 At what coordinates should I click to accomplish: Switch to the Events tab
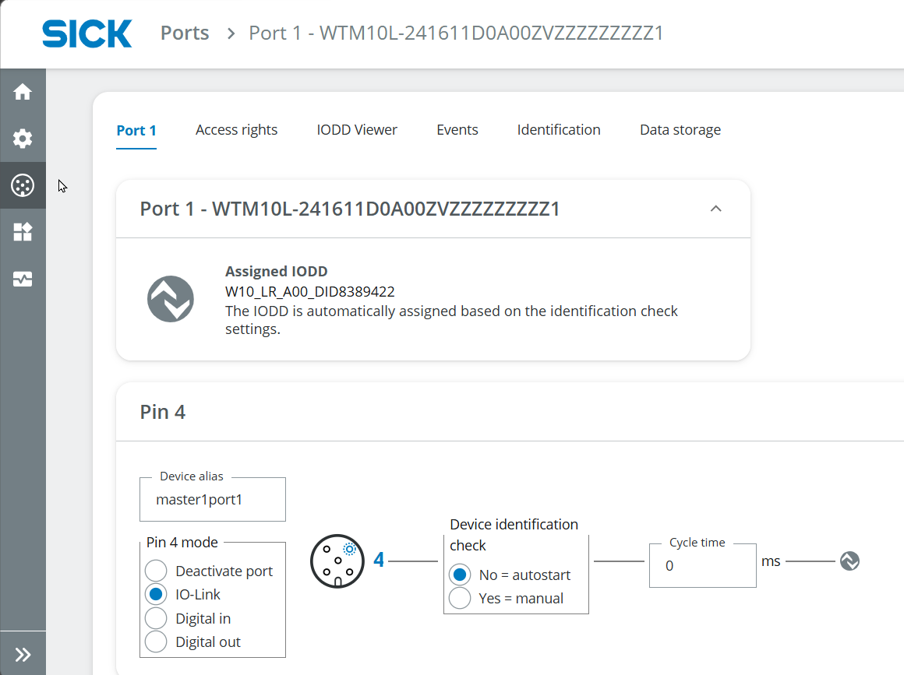pos(457,130)
